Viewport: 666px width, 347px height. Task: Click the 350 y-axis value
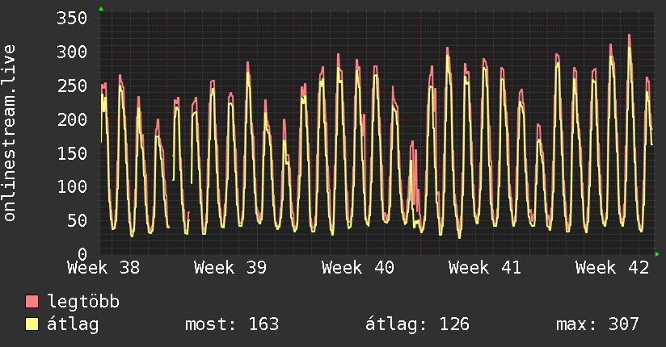(x=72, y=19)
